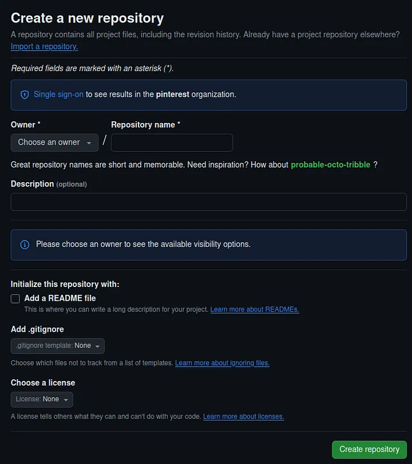Click the "Import a repository" link
412x464 pixels.
click(44, 46)
